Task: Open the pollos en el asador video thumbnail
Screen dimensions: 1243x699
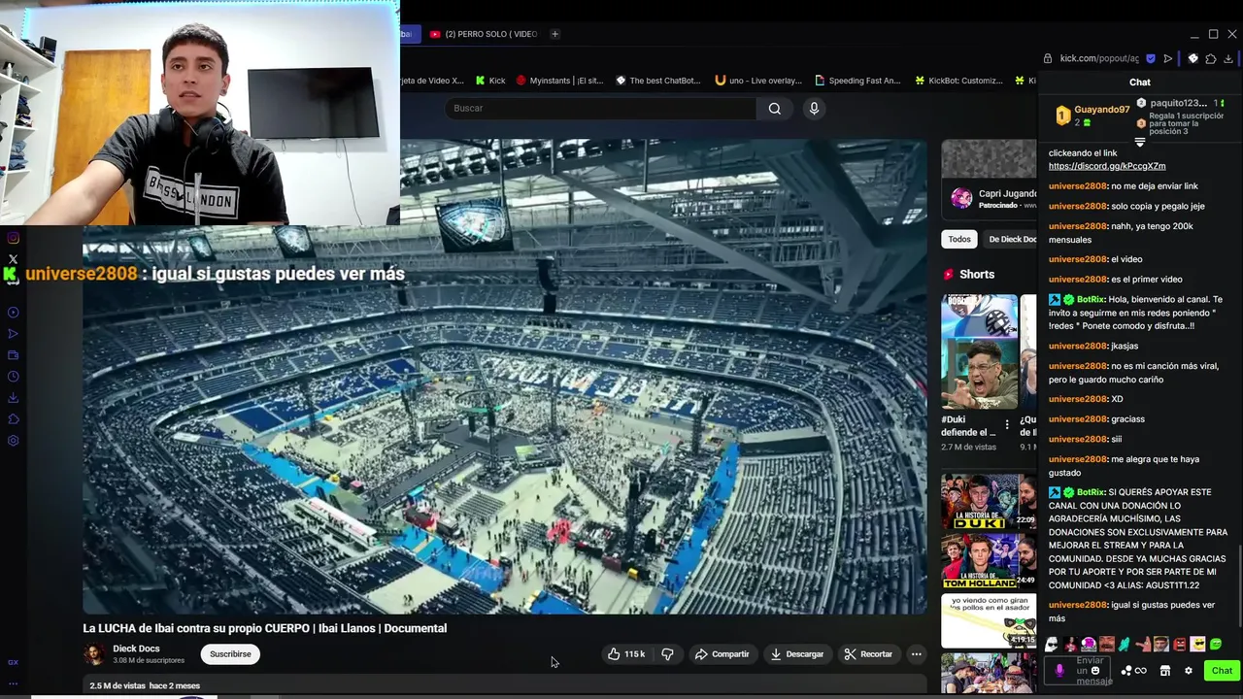Action: [x=988, y=619]
